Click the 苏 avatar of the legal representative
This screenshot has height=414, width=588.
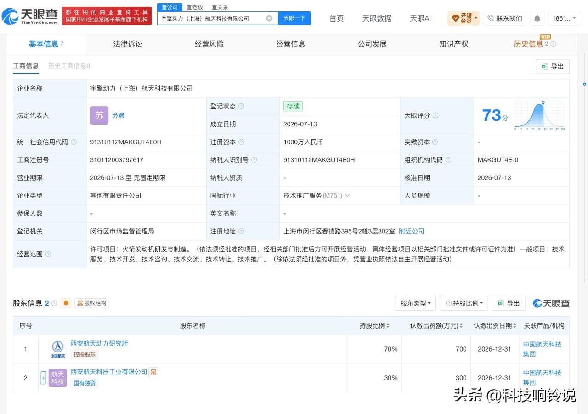tap(99, 115)
